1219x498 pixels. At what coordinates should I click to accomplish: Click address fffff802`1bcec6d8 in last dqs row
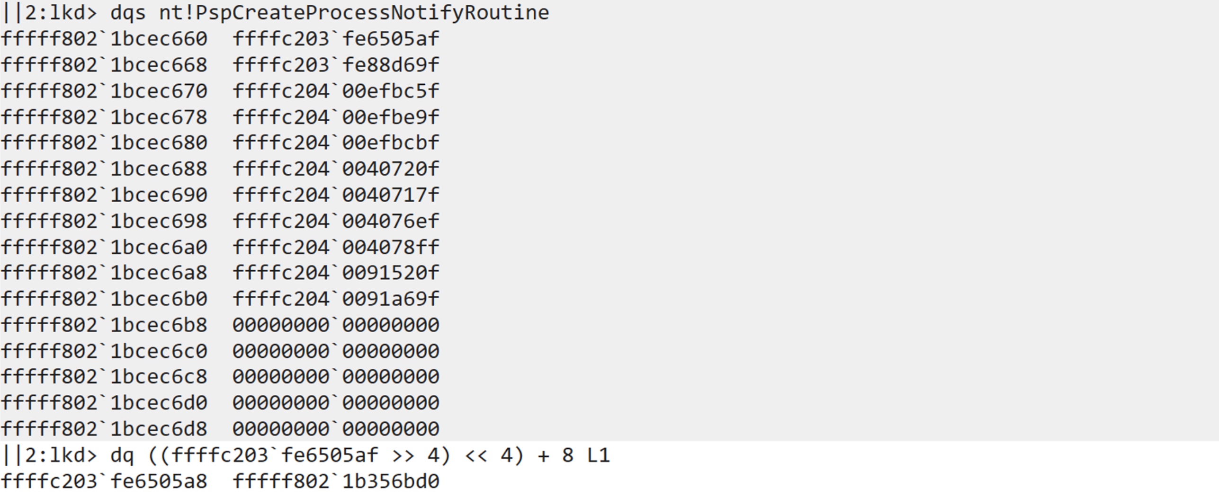pyautogui.click(x=104, y=428)
